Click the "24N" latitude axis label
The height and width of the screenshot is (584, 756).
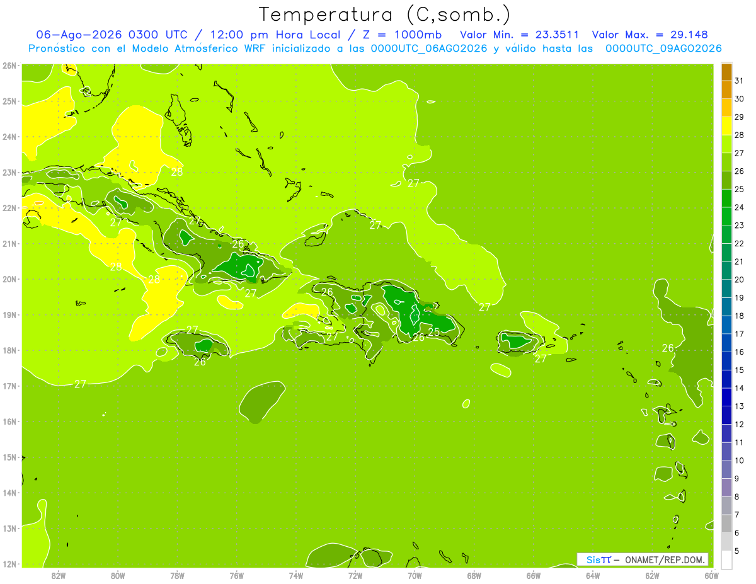pos(9,137)
